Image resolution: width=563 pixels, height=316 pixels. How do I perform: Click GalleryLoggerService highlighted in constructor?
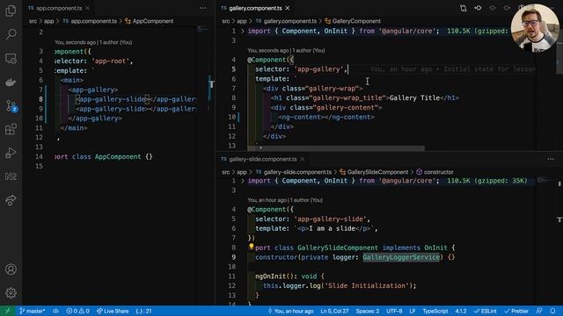[x=401, y=257]
